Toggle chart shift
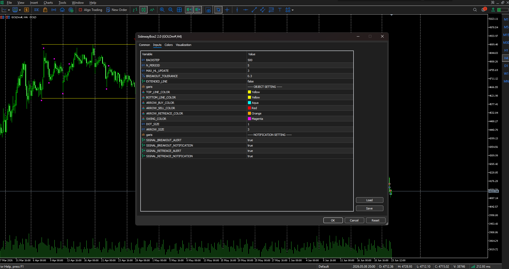Image resolution: width=509 pixels, height=269 pixels. tap(198, 10)
